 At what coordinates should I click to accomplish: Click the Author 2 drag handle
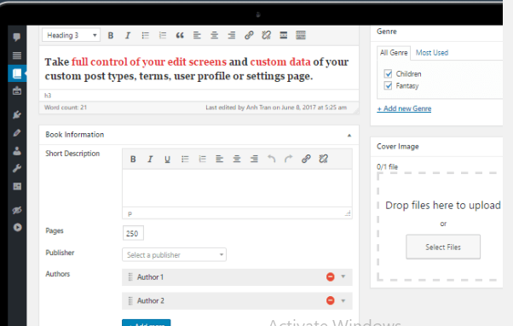click(130, 300)
